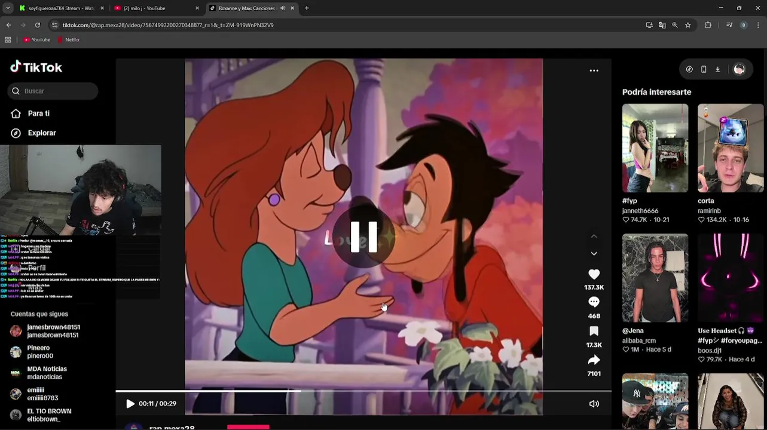Bookmark the video showing 17.3K saves
Screen dimensions: 767x430
click(594, 331)
